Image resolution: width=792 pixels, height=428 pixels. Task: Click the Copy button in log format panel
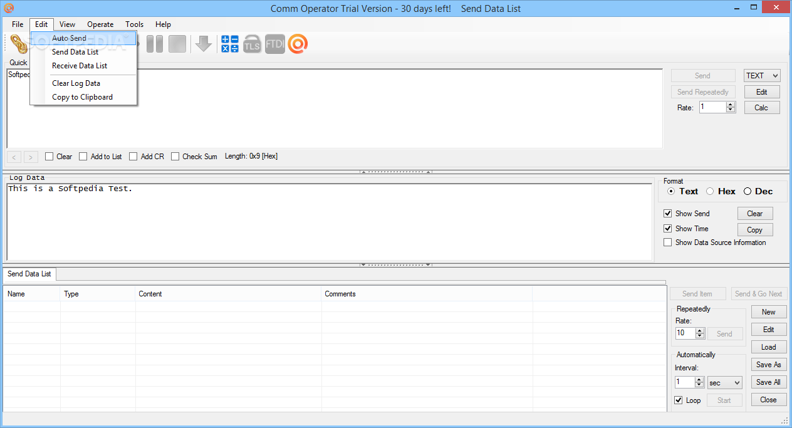click(755, 230)
